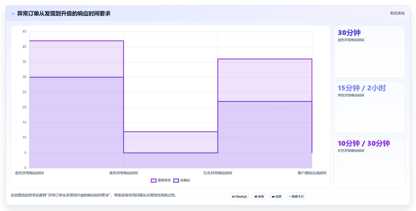Click the 10分钟 / 30分钟 value card
The height and width of the screenshot is (211, 416).
[369, 162]
